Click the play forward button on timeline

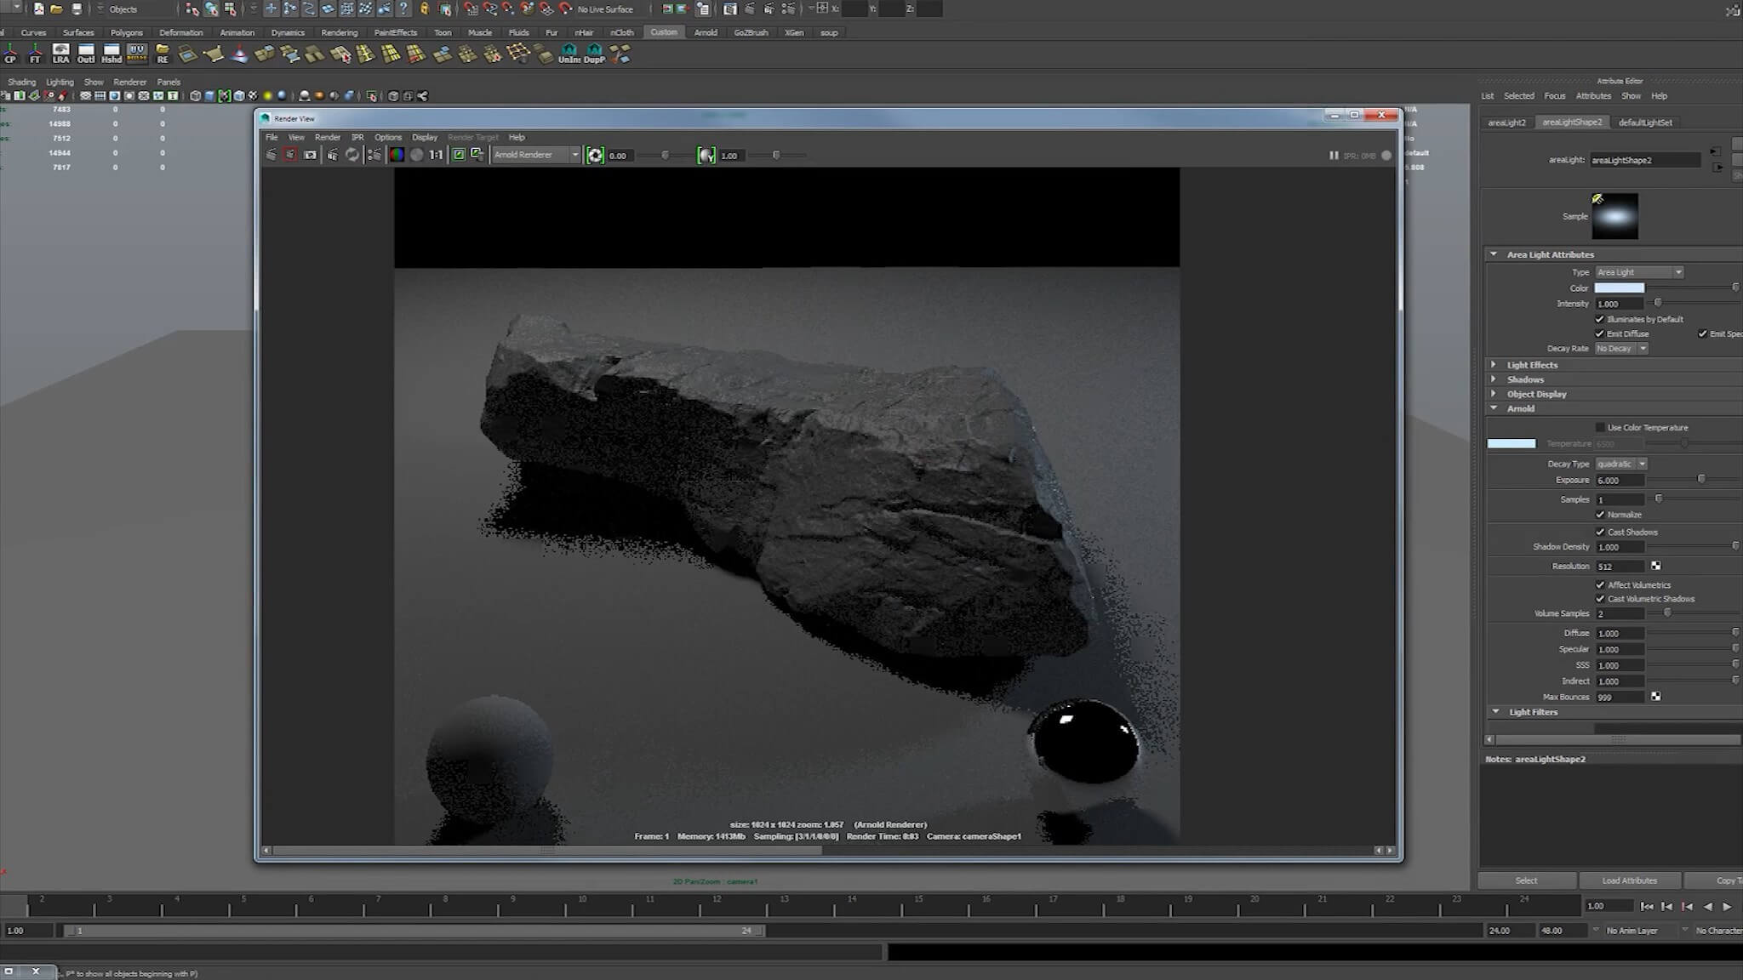click(1728, 906)
